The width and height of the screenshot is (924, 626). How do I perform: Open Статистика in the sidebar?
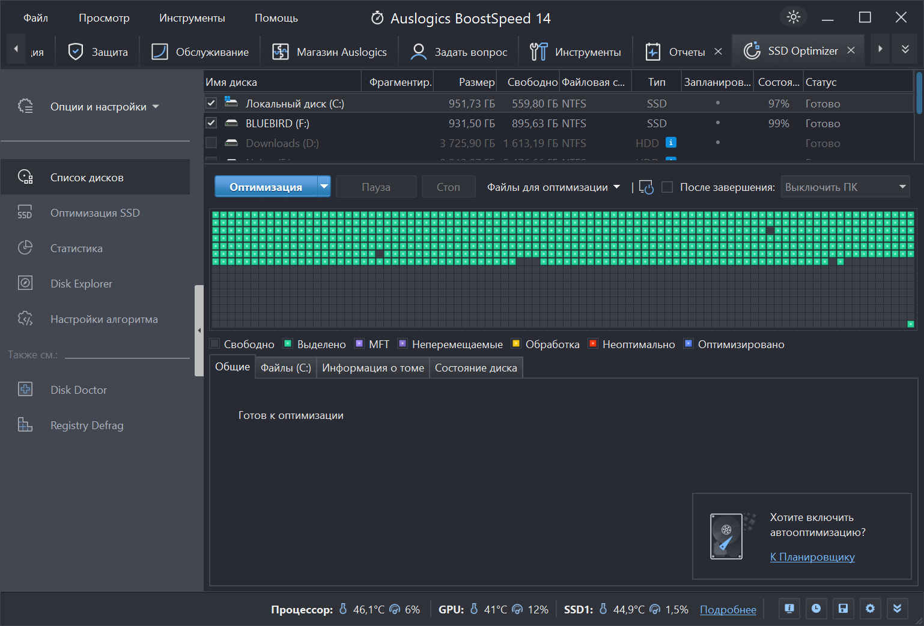point(76,248)
